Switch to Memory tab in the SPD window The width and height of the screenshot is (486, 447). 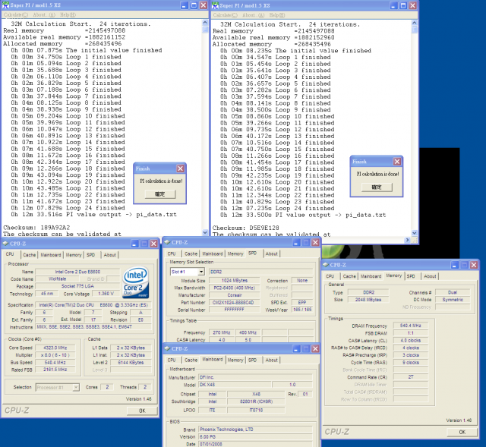point(235,253)
